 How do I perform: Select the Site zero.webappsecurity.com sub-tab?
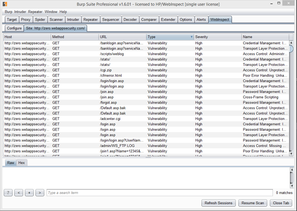[x=56, y=28]
